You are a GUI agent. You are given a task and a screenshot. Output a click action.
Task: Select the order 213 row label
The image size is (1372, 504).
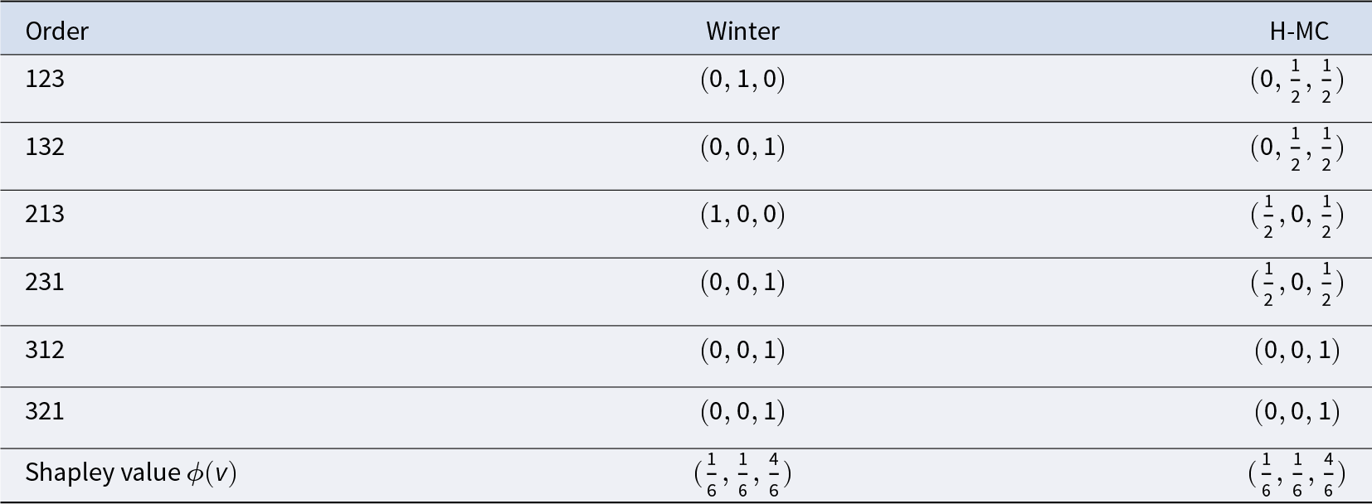45,215
